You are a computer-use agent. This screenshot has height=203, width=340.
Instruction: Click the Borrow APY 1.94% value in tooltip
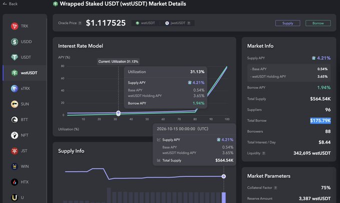click(198, 103)
